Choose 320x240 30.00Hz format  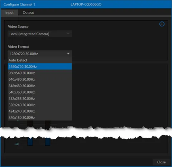tap(40, 105)
